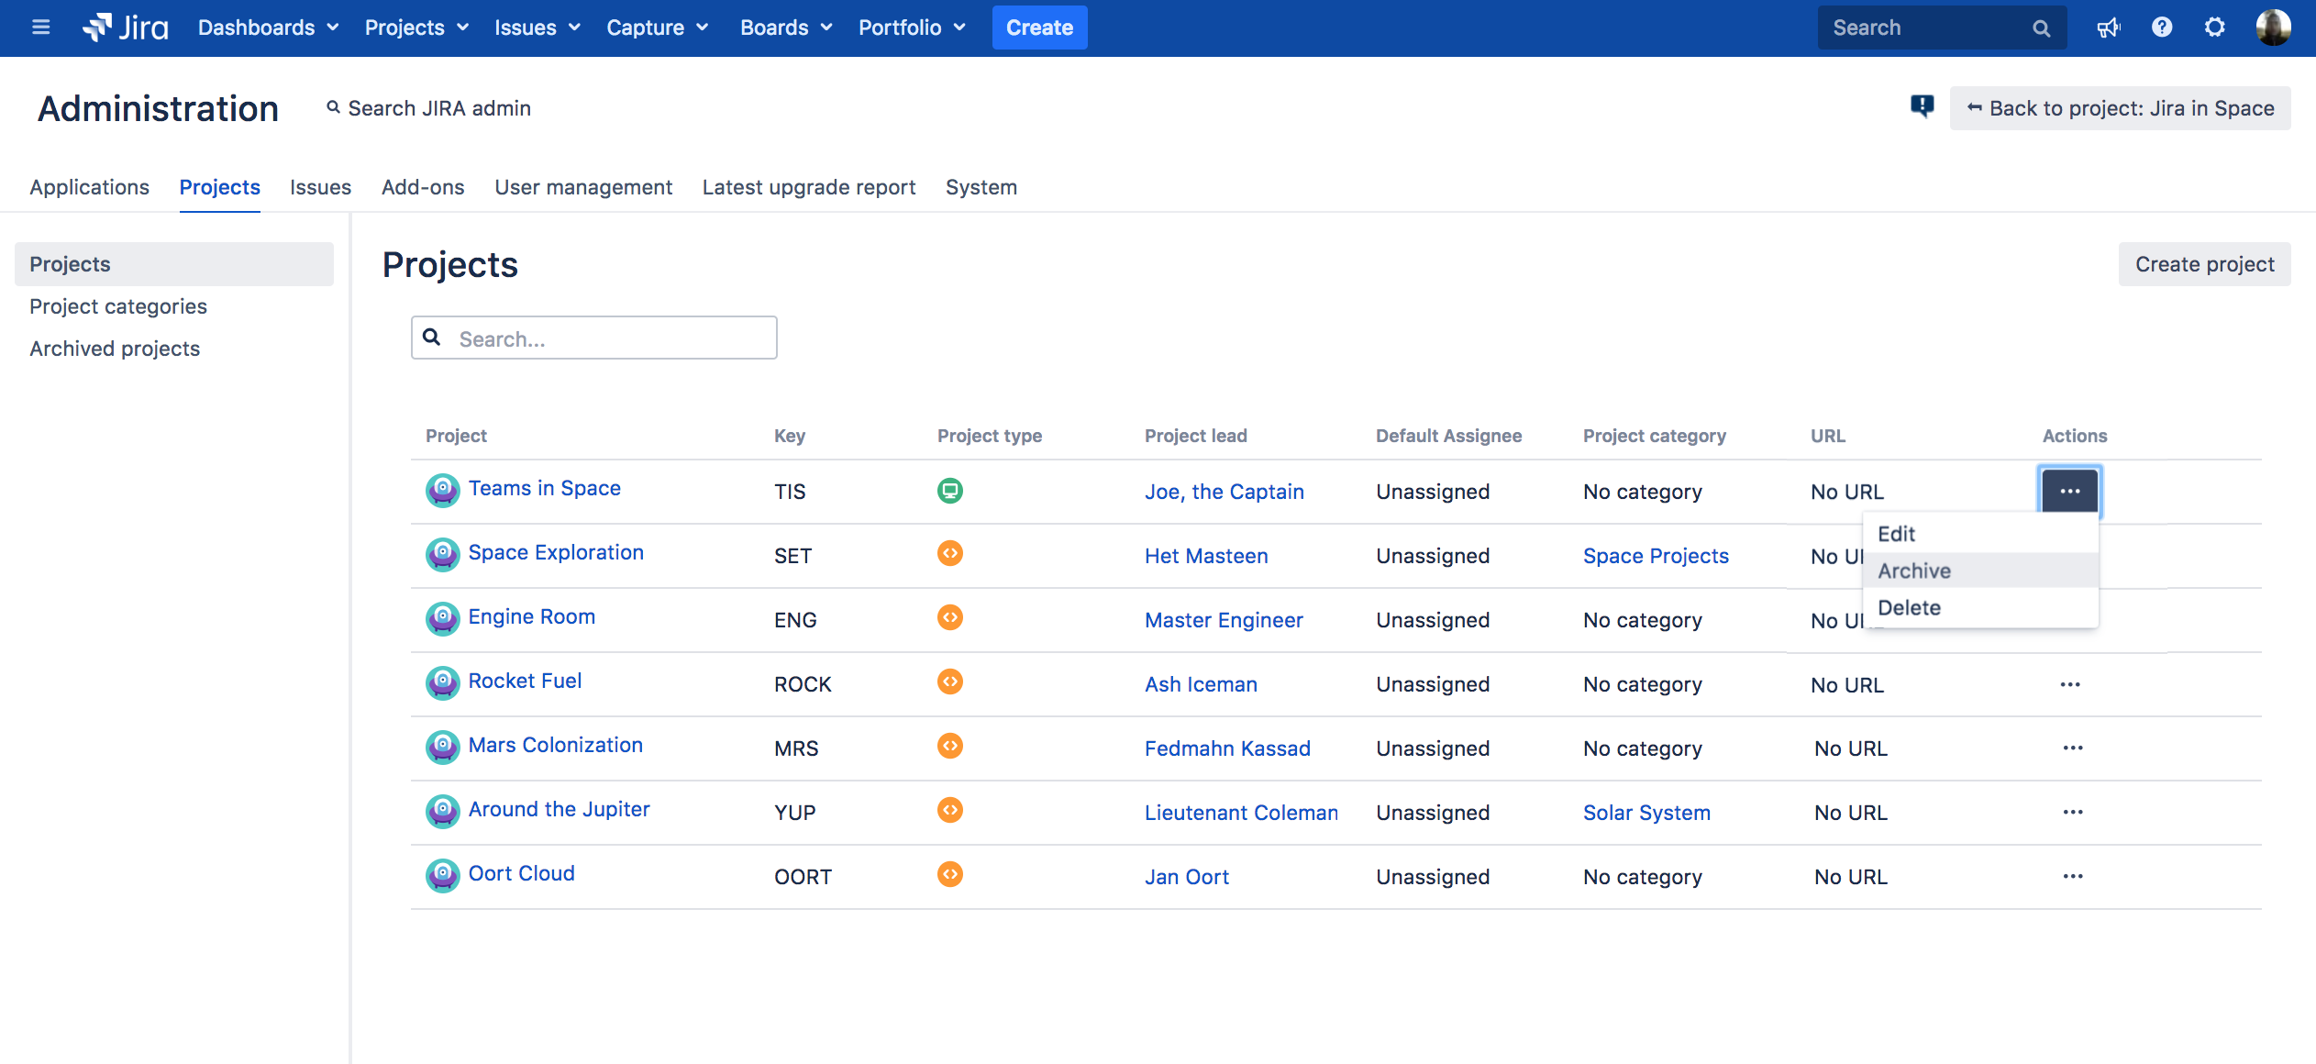Open the Joe, the Captain project lead link
This screenshot has height=1064, width=2316.
1224,492
